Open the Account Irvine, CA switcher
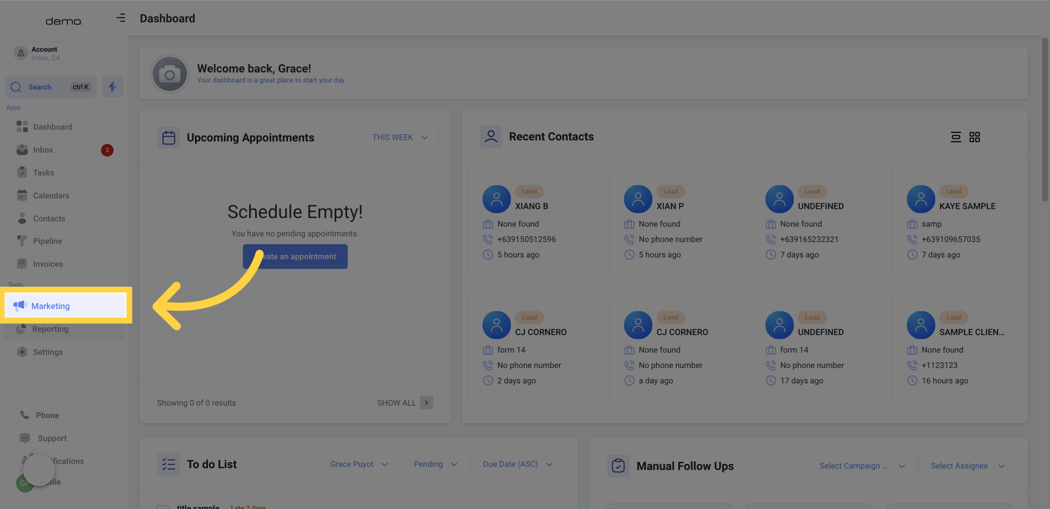This screenshot has width=1050, height=509. click(x=64, y=53)
